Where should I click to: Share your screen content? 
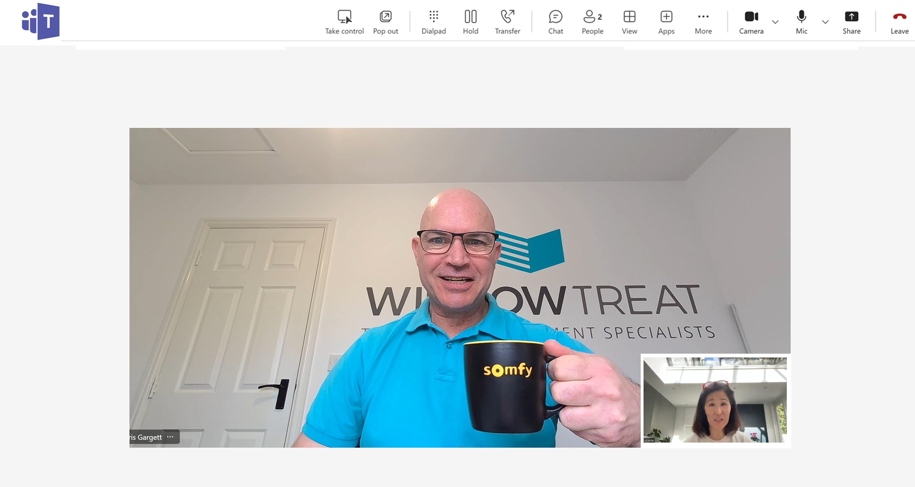[x=851, y=17]
